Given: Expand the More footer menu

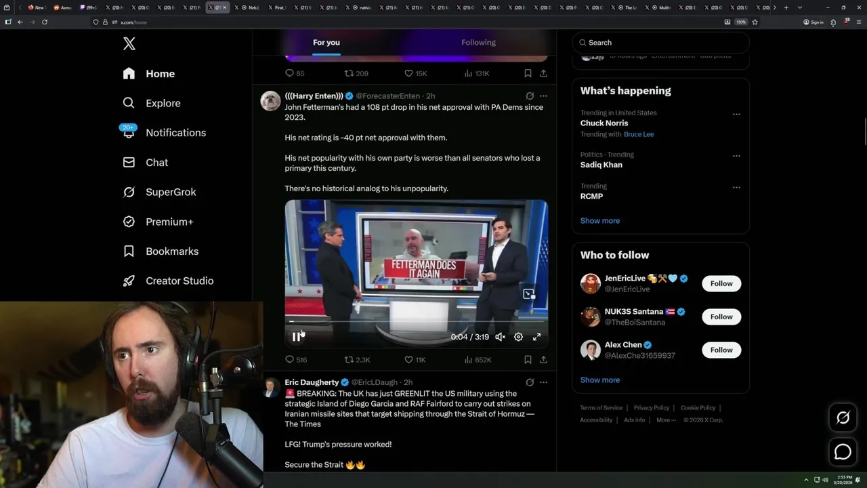Looking at the screenshot, I should coord(666,420).
